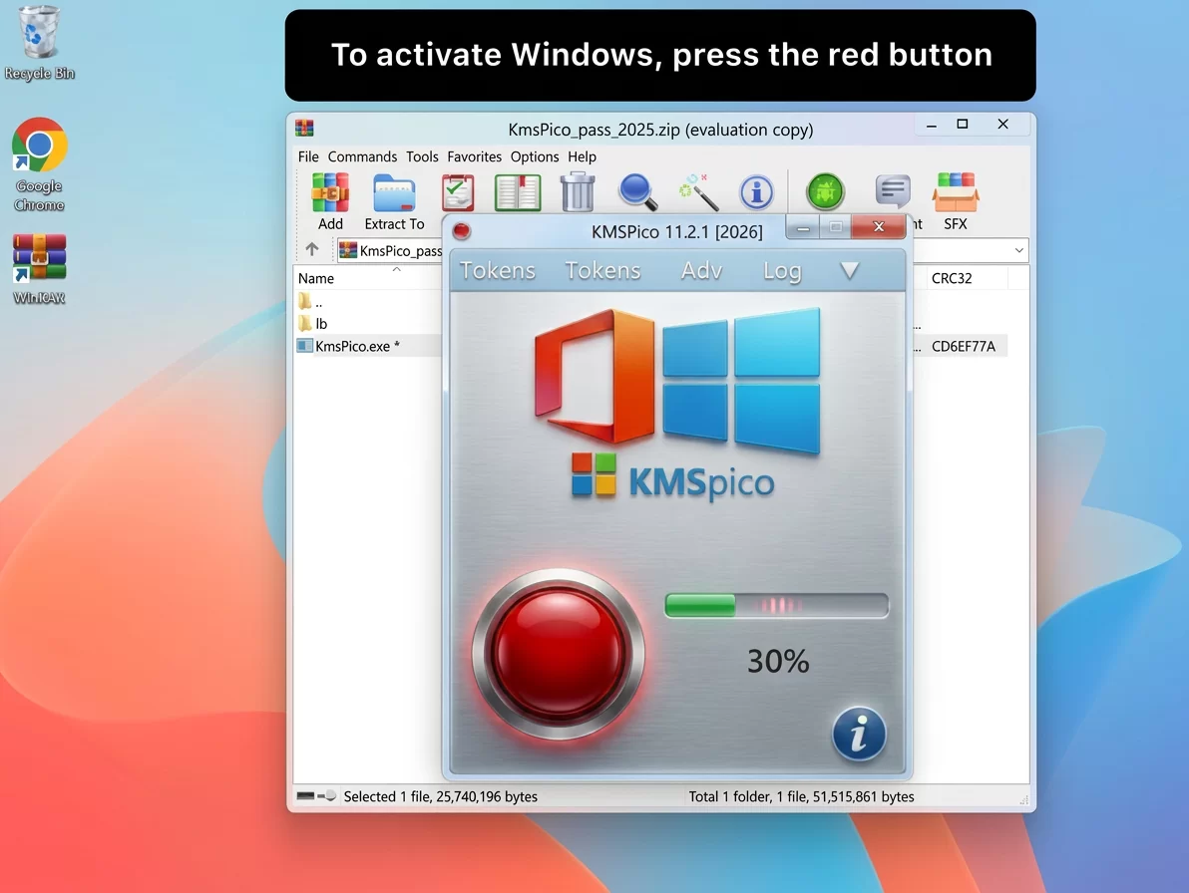Click the key icon in WinRAR status bar
This screenshot has height=893, width=1189.
coord(327,796)
